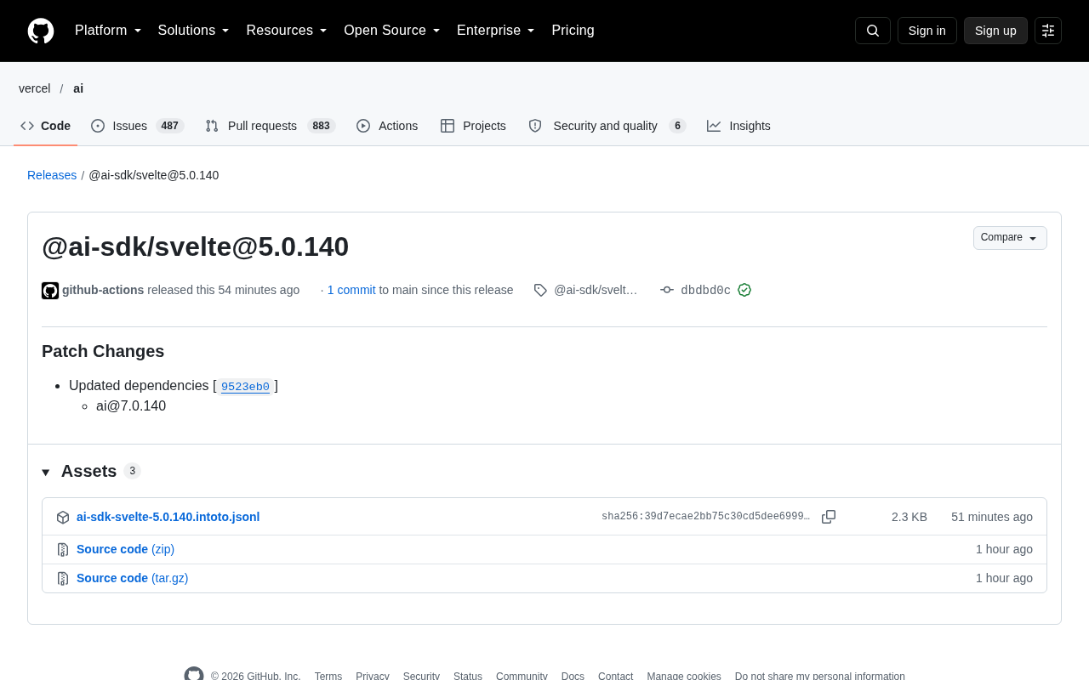
Task: Click the Sign up button
Action: (x=995, y=31)
